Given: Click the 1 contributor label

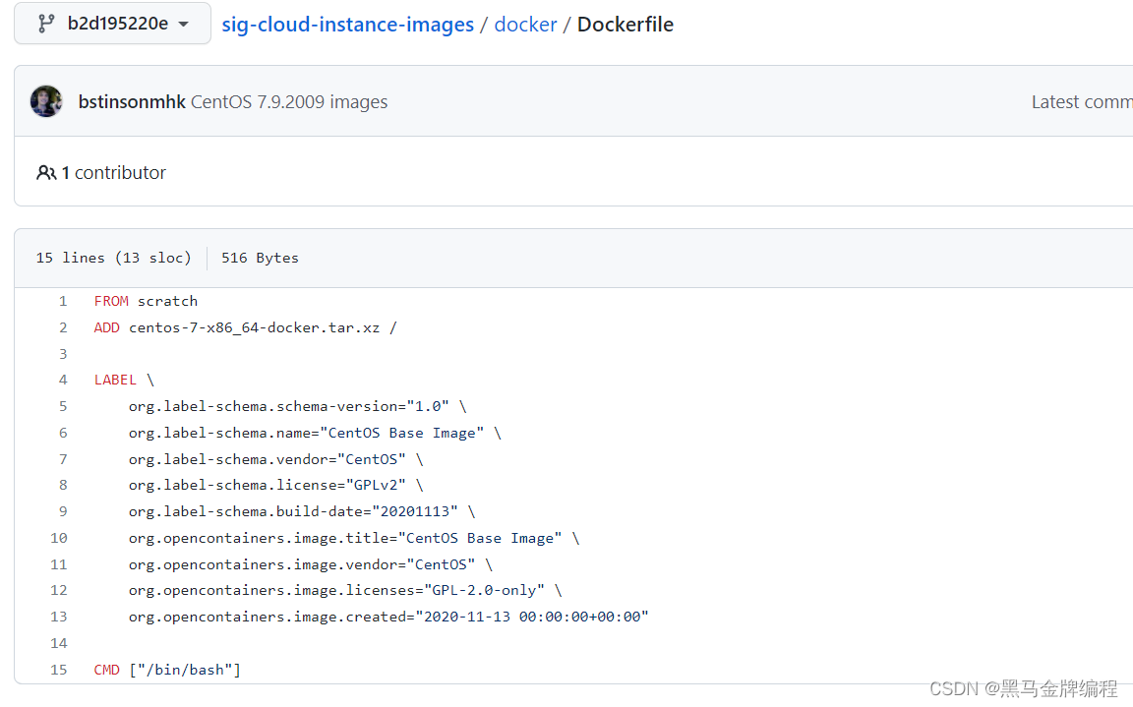Looking at the screenshot, I should [113, 173].
